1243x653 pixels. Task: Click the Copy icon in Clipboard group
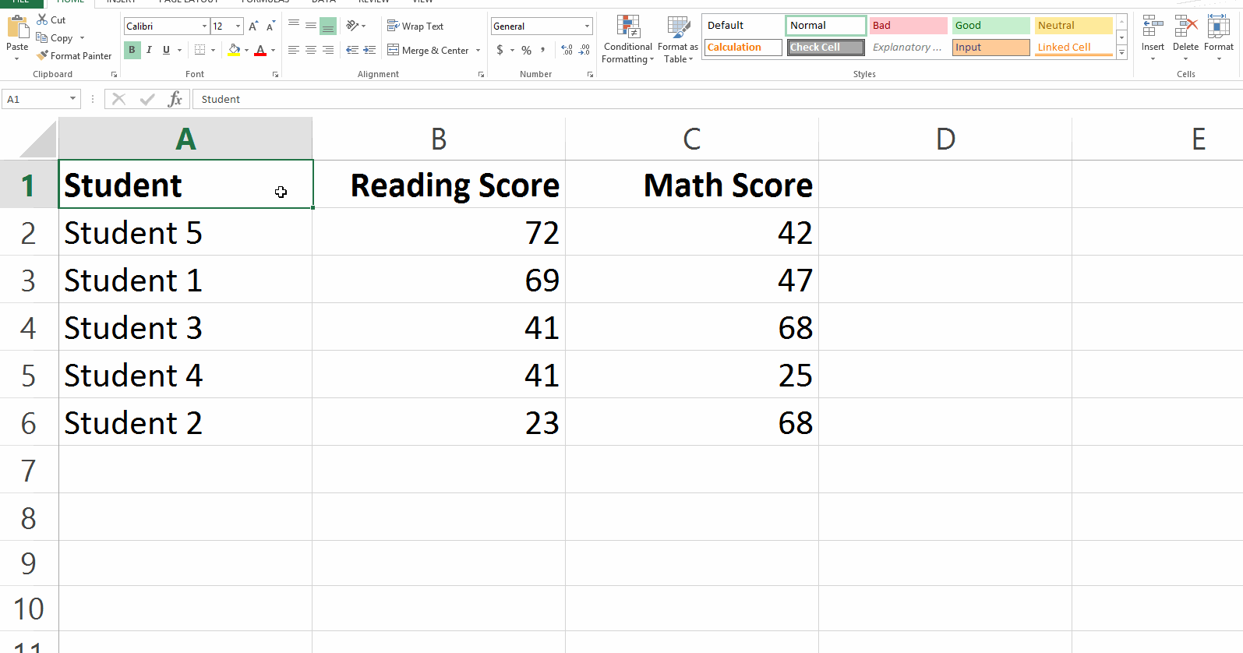(42, 37)
